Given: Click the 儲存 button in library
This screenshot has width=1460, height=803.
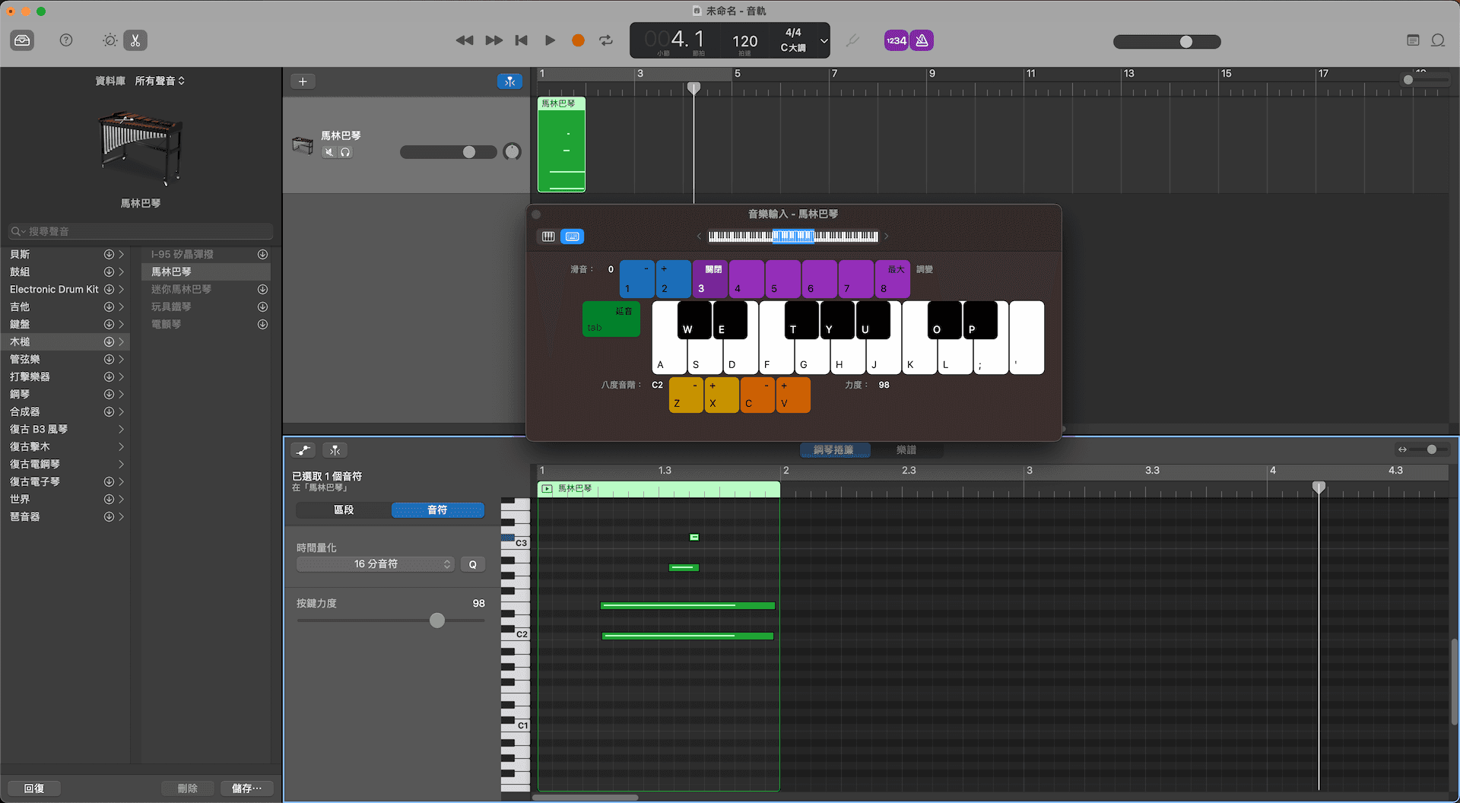Looking at the screenshot, I should (x=246, y=789).
